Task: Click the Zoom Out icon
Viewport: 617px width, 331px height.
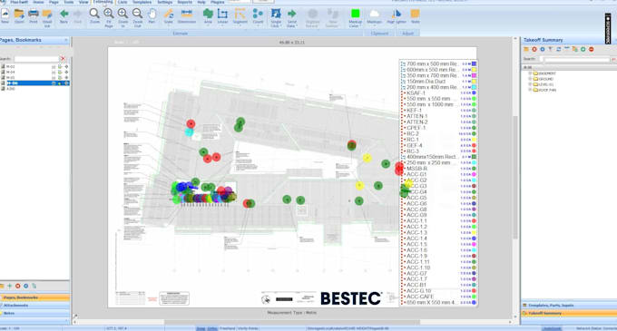Action: tap(137, 14)
